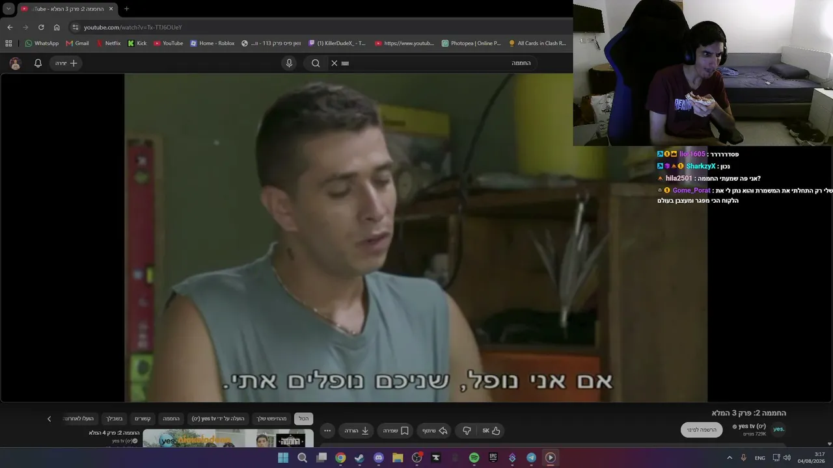Image resolution: width=833 pixels, height=468 pixels.
Task: Open the Netflix bookmark
Action: (108, 44)
